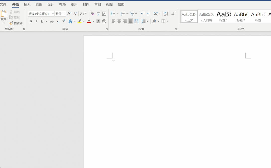Viewport: 271px width, 168px height.
Task: Select the 标题 1 heading style
Action: point(224,17)
